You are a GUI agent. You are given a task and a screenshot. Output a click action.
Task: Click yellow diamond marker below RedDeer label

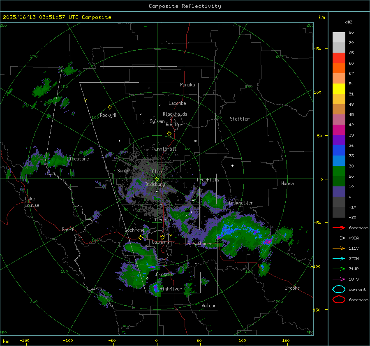(x=169, y=134)
